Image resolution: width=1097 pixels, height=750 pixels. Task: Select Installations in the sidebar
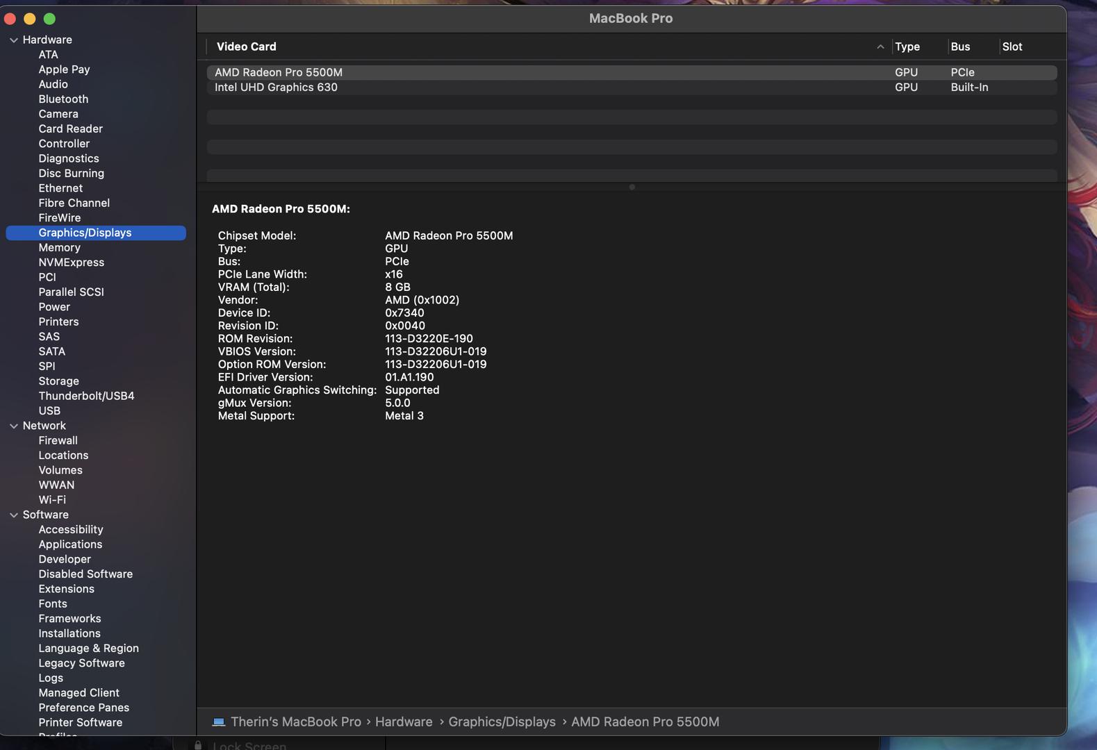69,633
